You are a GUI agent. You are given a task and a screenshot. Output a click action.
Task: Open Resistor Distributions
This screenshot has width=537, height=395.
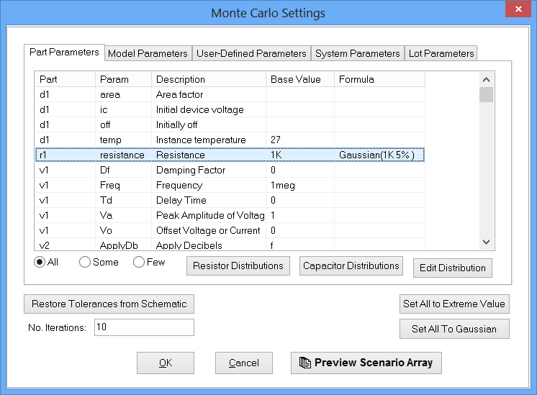(238, 265)
